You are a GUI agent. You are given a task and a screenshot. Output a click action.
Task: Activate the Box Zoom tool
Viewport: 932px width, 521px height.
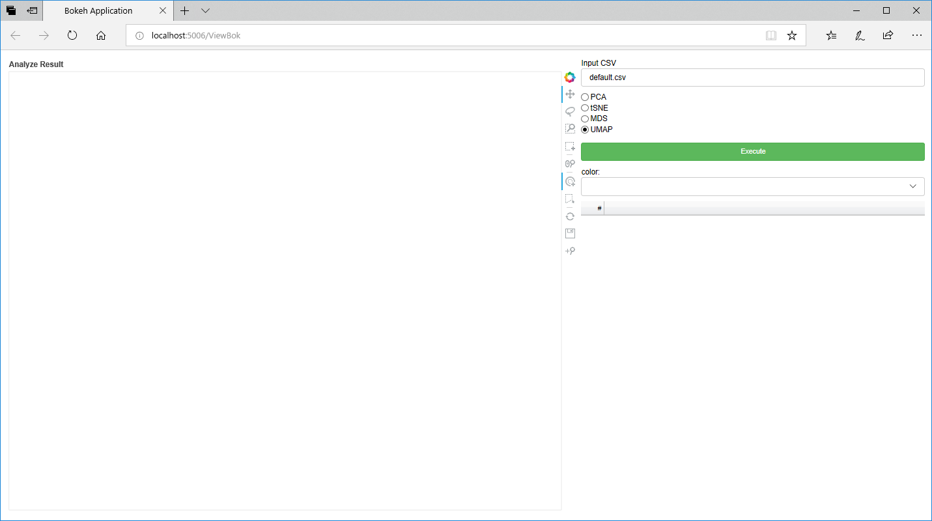point(570,129)
